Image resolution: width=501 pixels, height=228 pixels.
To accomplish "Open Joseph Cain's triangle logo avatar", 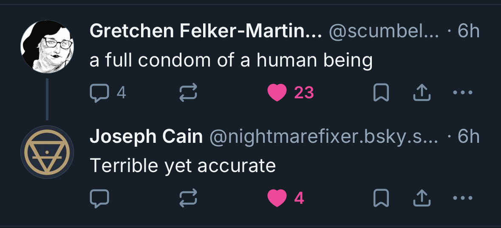I will (47, 152).
